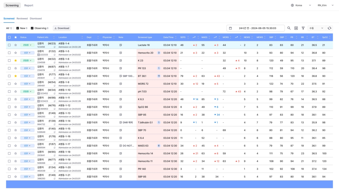Screen dimensions: 339x190
Task: Uncheck the Observing filter checkbox
Action: point(32,28)
